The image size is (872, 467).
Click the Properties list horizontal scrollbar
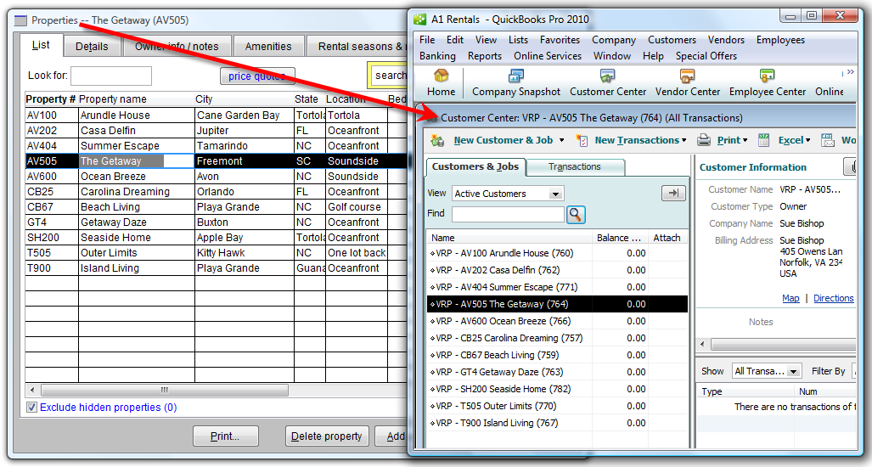coord(165,390)
